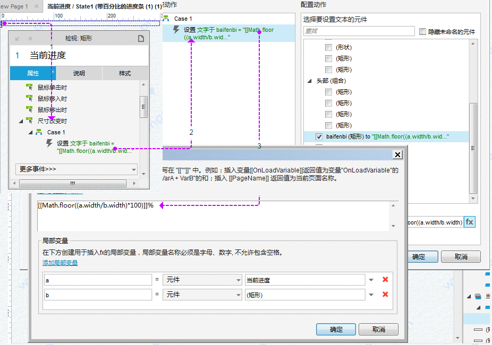Check the 形状 widget checkbox
492x345 pixels.
pos(328,47)
